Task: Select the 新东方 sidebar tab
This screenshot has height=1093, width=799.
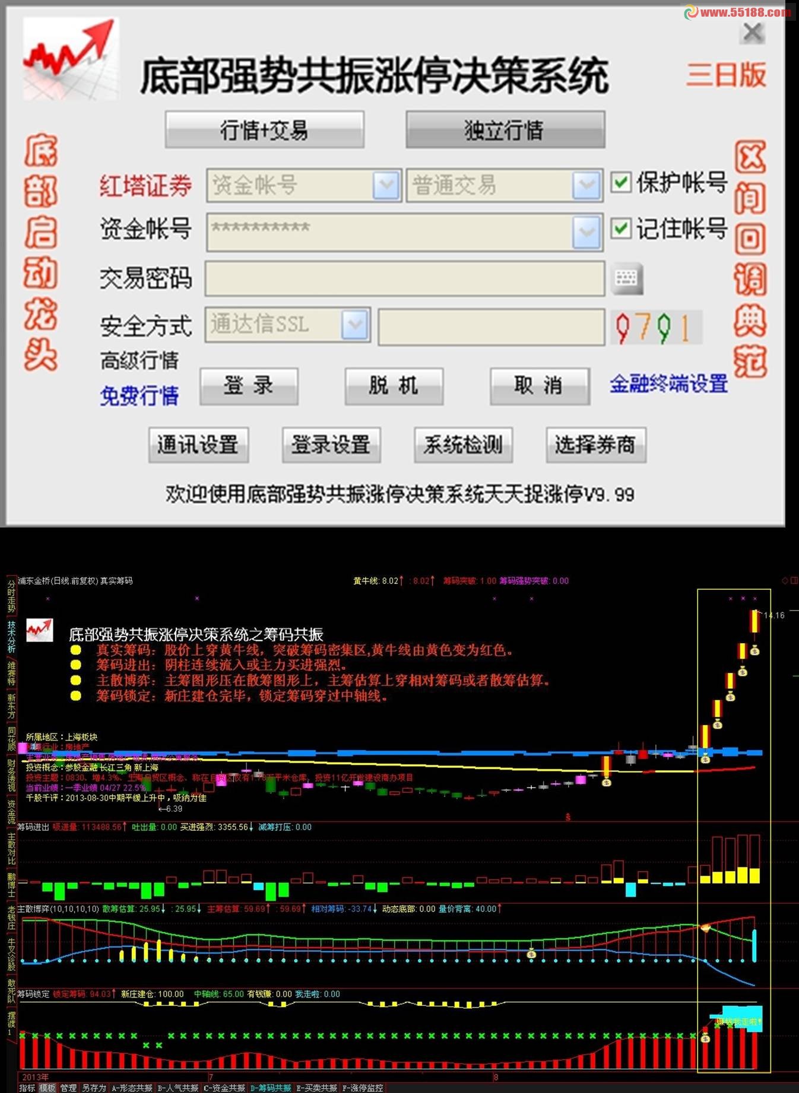Action: pyautogui.click(x=11, y=706)
